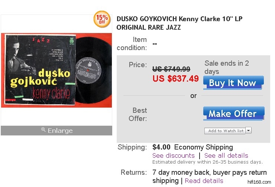Open the See discounts link
This screenshot has width=275, height=187.
(x=174, y=155)
